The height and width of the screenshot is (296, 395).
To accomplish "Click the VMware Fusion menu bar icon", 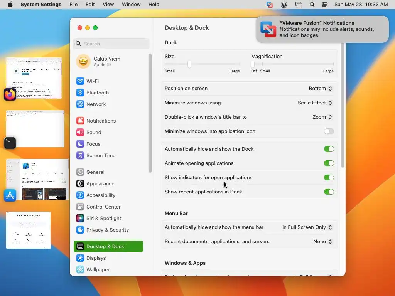I will click(x=270, y=5).
